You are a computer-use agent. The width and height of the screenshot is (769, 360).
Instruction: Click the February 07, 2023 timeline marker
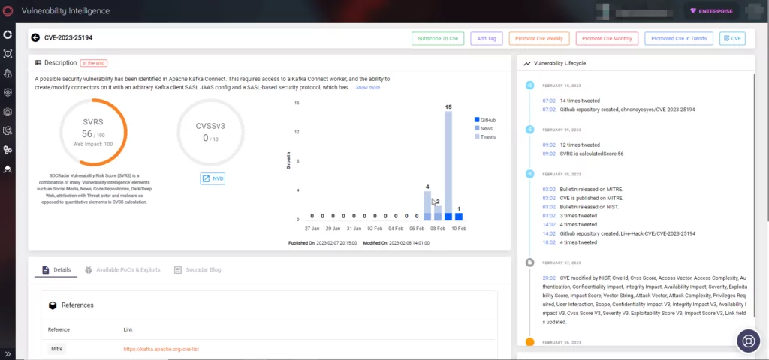tap(529, 262)
